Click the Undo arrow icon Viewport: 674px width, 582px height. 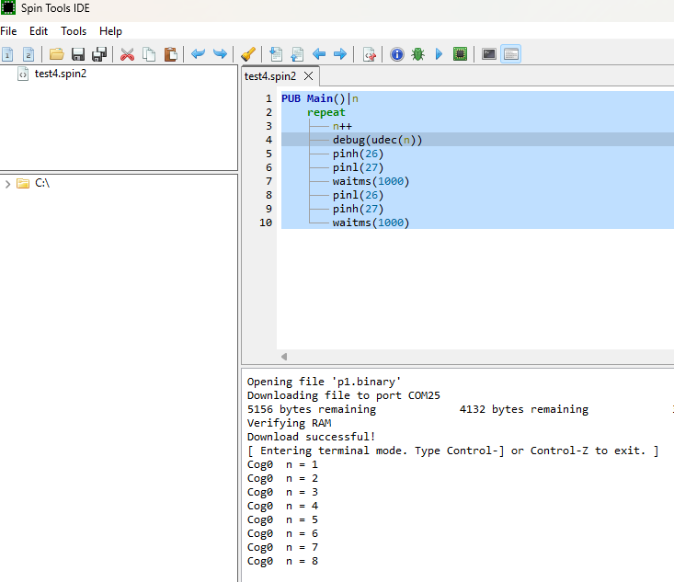click(198, 54)
